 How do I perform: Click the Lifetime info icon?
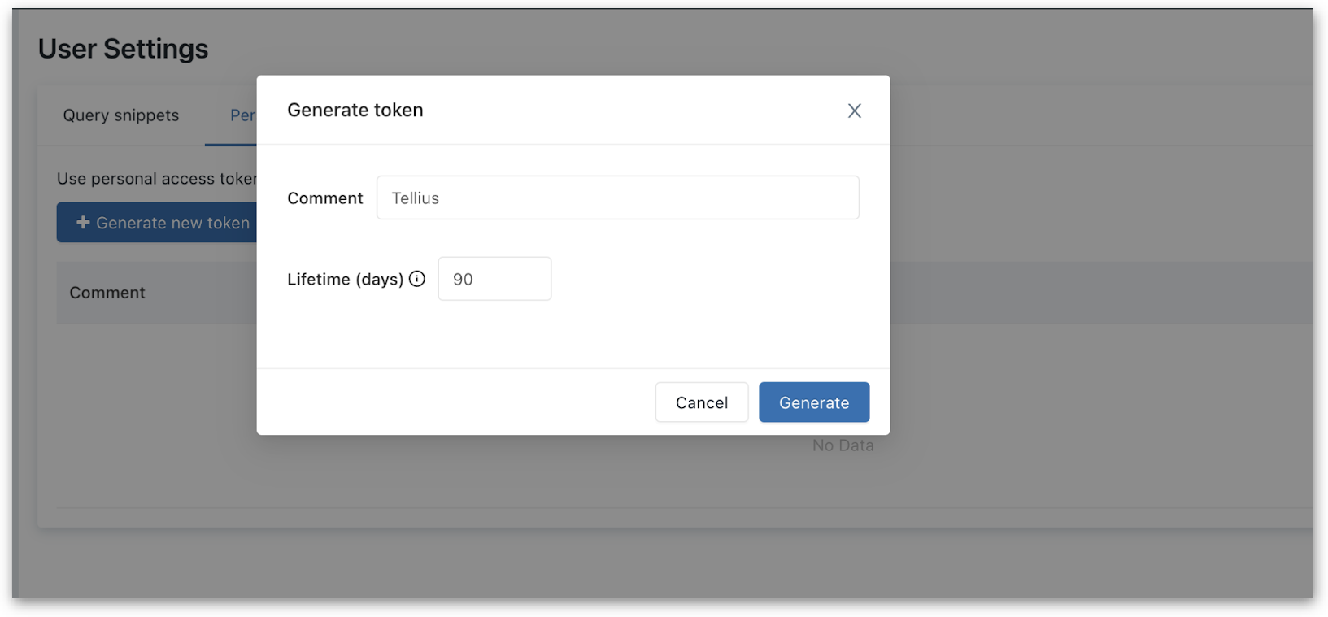(417, 279)
